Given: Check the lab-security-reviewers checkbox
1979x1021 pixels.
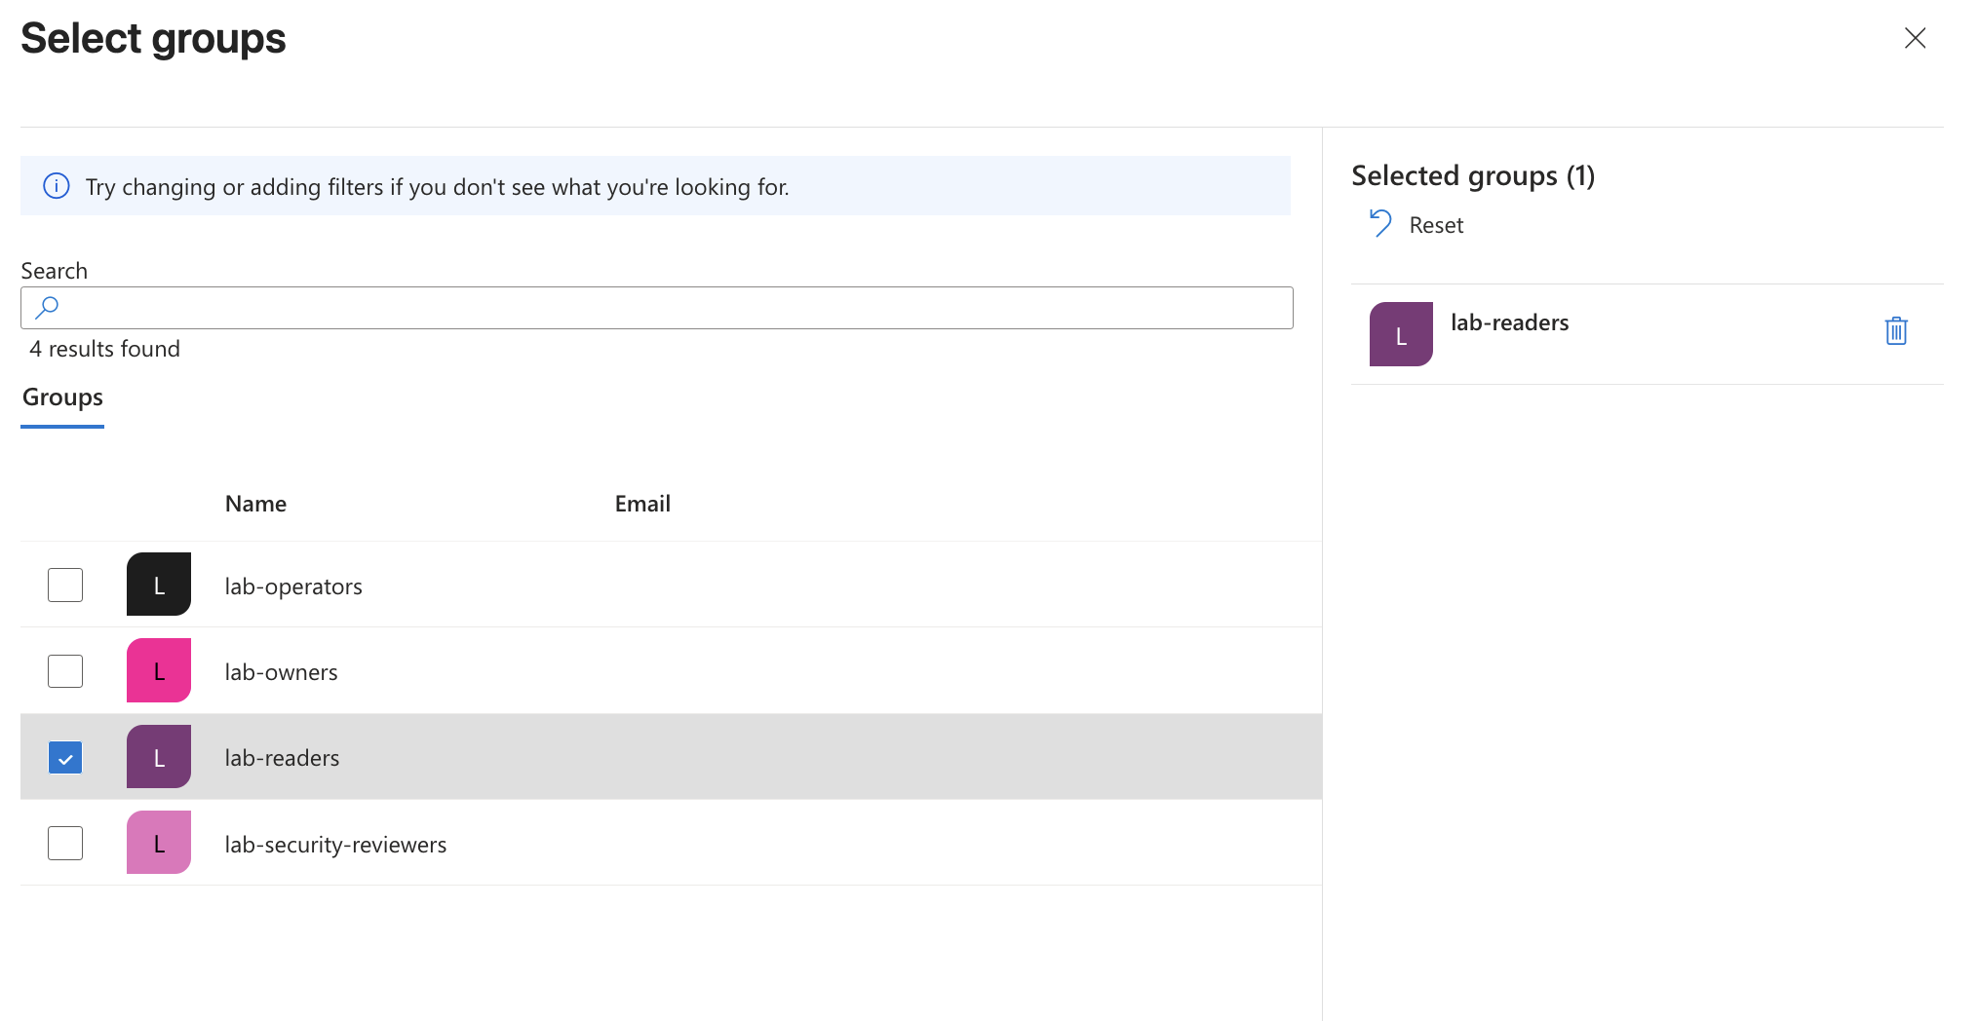Looking at the screenshot, I should click(65, 843).
